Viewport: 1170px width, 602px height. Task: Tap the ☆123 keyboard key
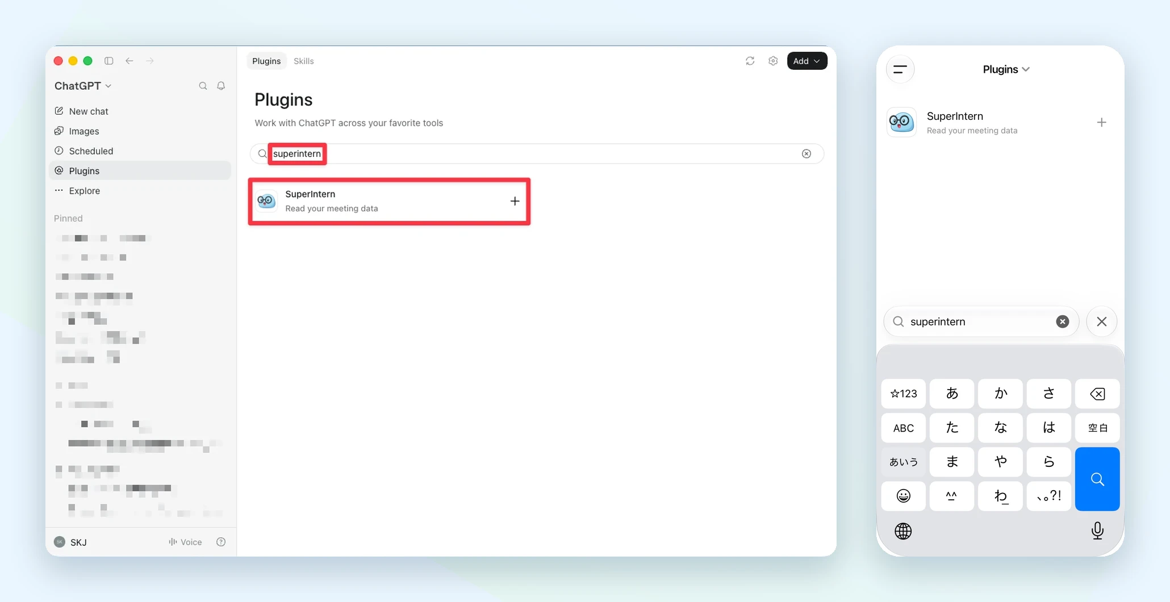pos(904,394)
